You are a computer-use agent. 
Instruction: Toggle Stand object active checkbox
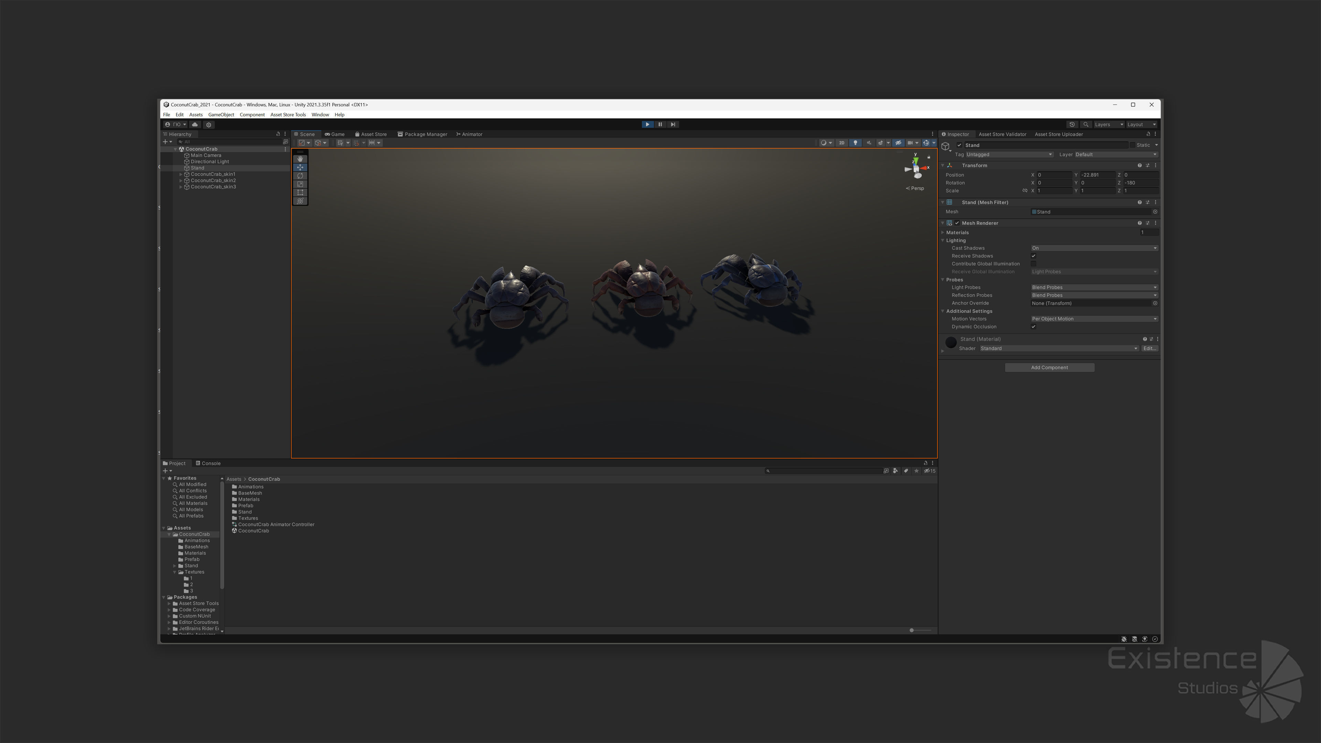pyautogui.click(x=959, y=145)
